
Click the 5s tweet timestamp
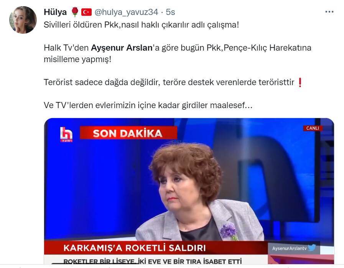pyautogui.click(x=170, y=12)
